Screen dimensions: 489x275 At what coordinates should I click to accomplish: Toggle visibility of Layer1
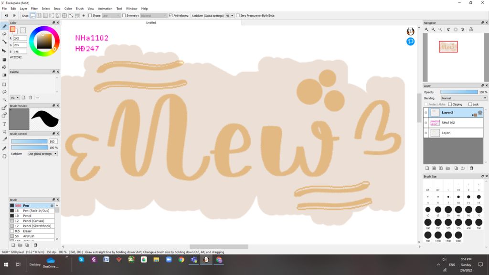point(426,133)
